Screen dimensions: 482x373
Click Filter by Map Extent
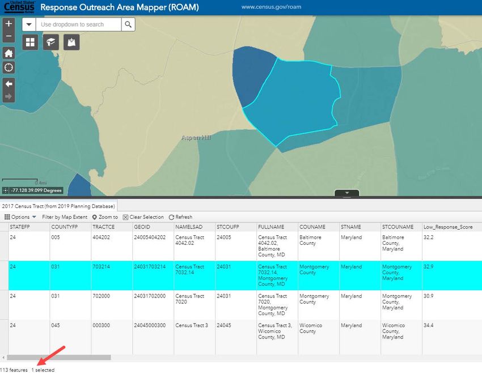point(65,217)
